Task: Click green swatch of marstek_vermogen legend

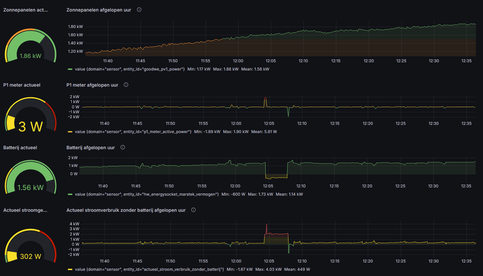Action: [70, 194]
